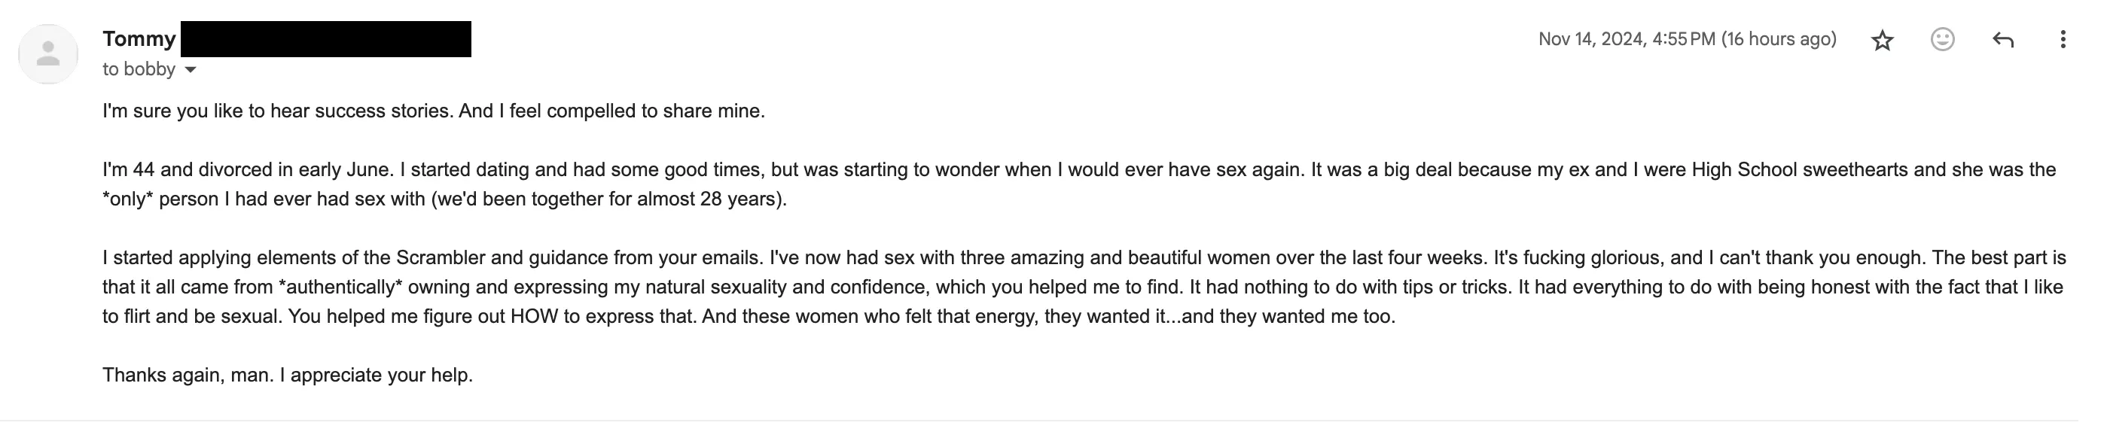Screen dimensions: 2107x441
Task: Click the '*only*' emphasized word
Action: 127,199
